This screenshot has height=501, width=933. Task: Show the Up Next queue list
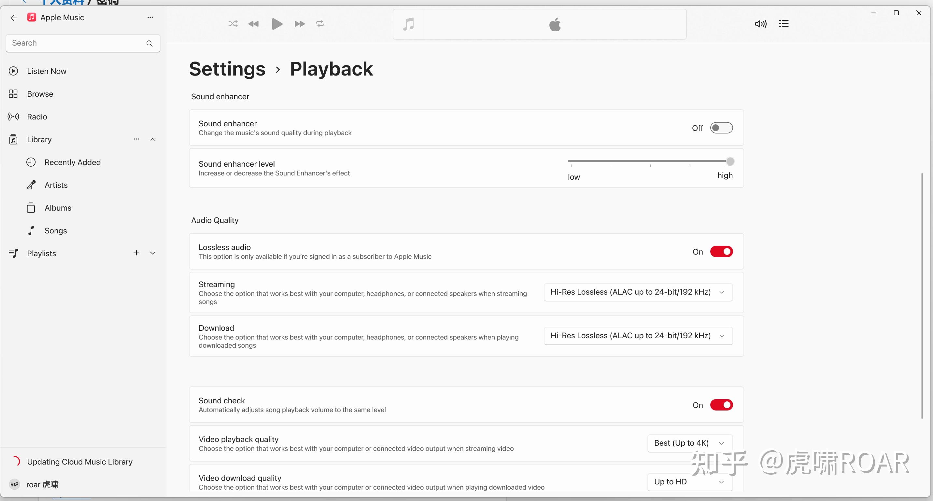point(784,24)
